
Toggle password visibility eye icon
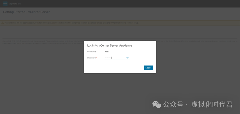(x=128, y=58)
